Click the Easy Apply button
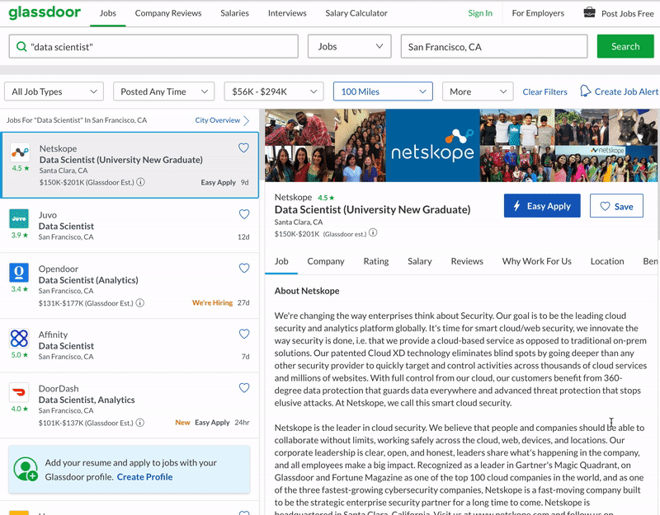The width and height of the screenshot is (660, 515). click(542, 205)
